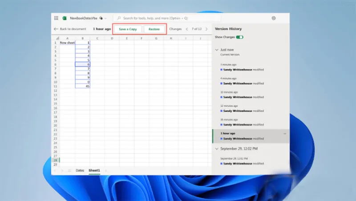
Task: Collapse the Just now version group
Action: [x=217, y=50]
